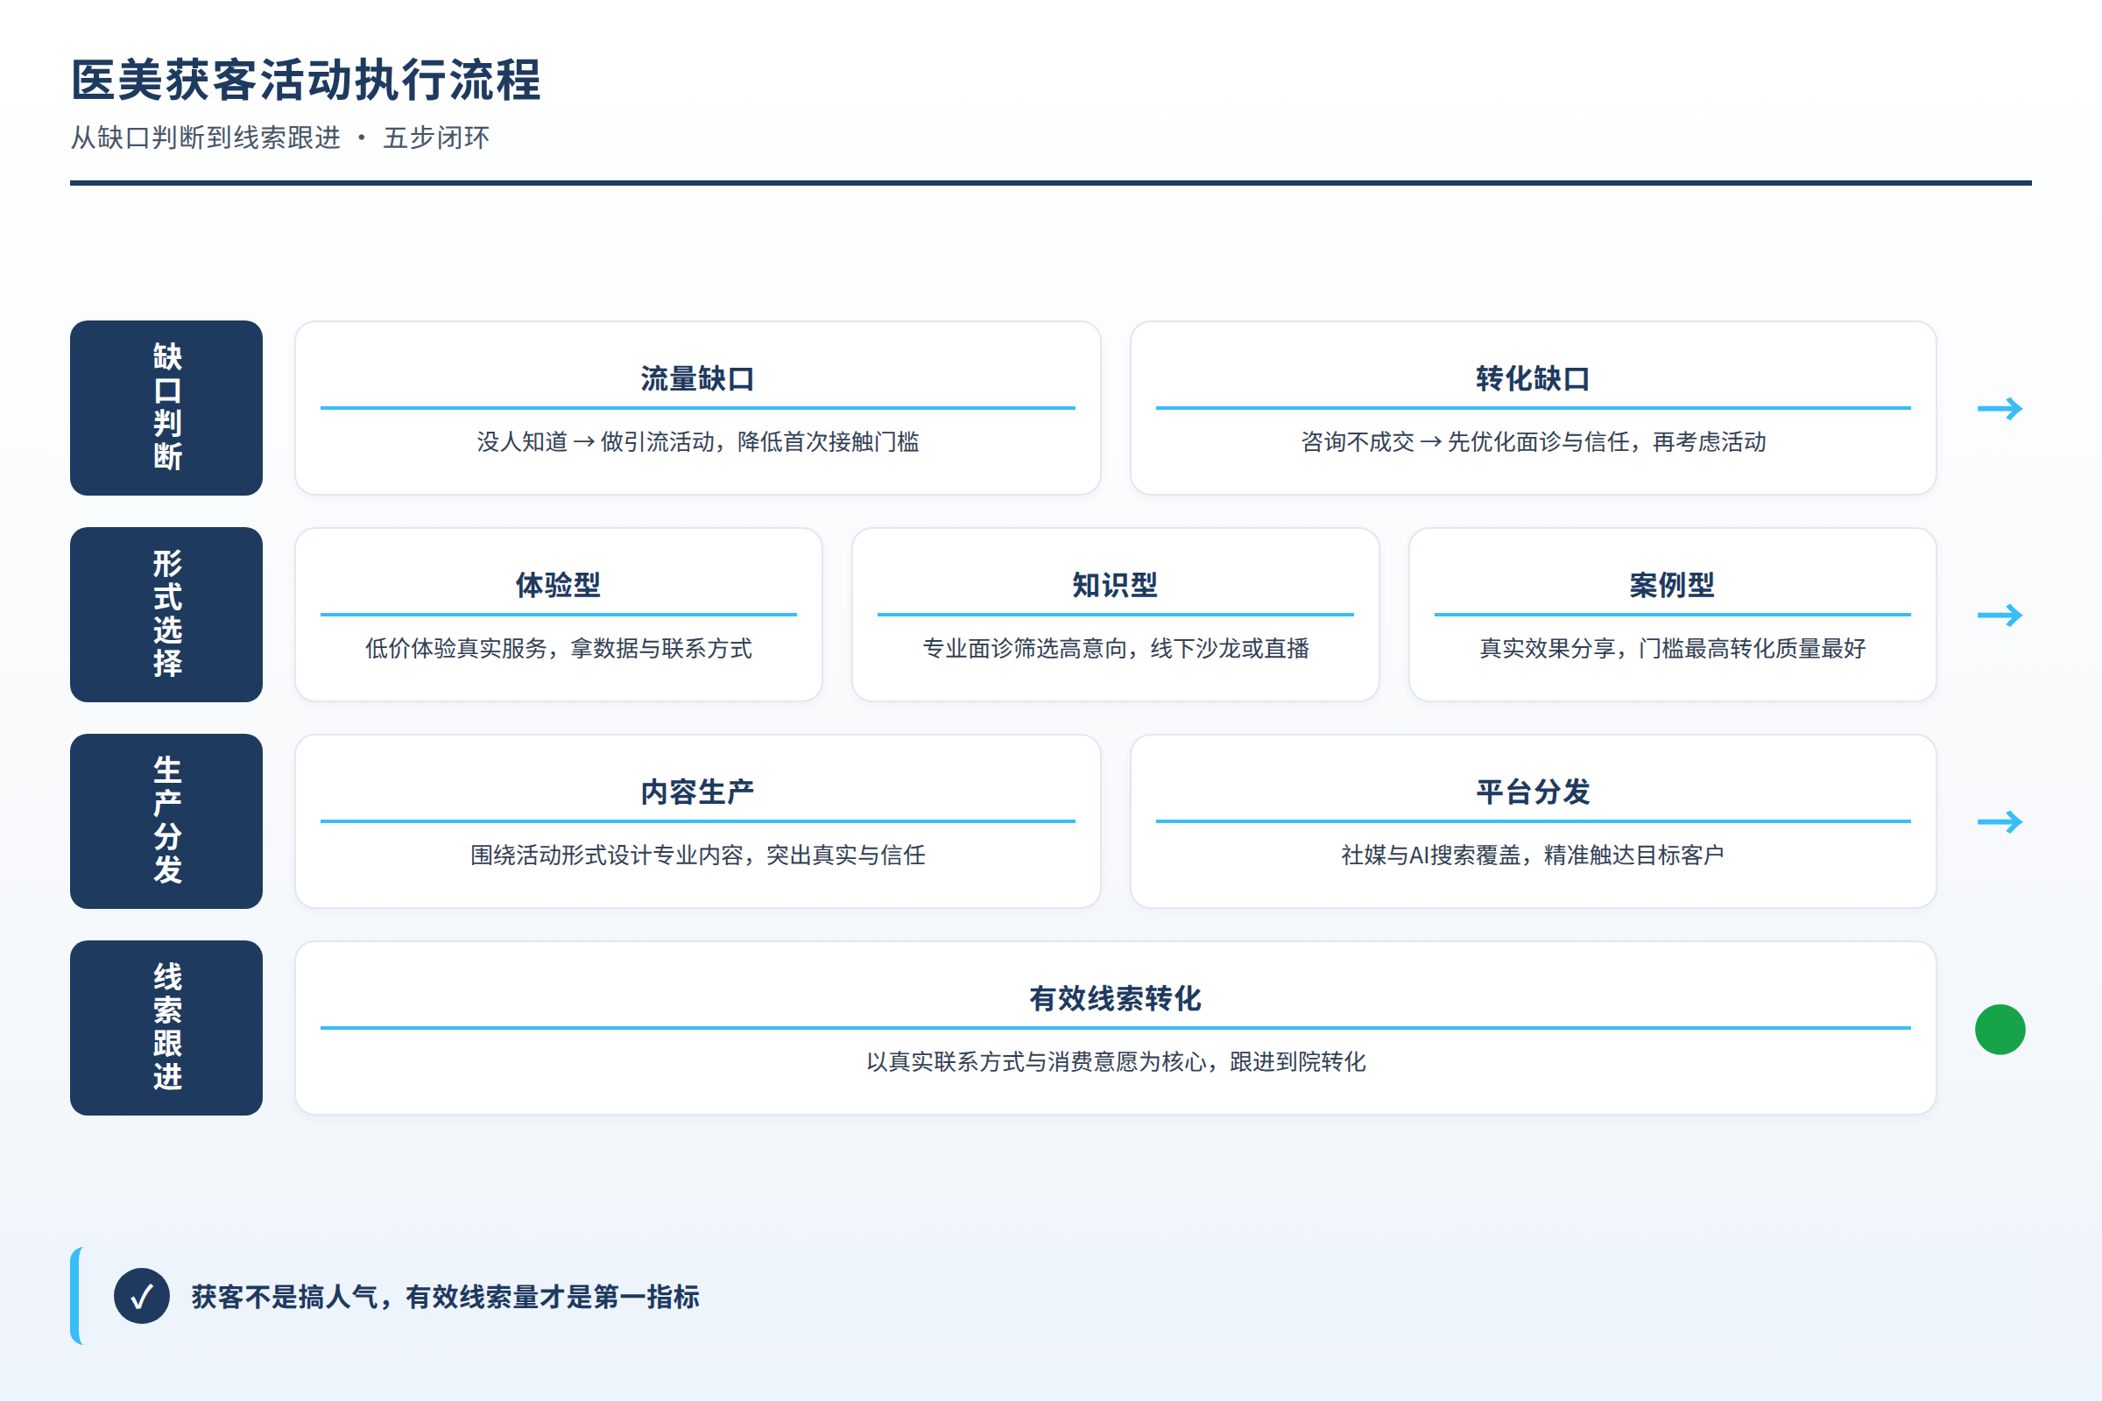Select the 线索跟进 stage label
This screenshot has height=1401, width=2102.
tap(166, 1027)
